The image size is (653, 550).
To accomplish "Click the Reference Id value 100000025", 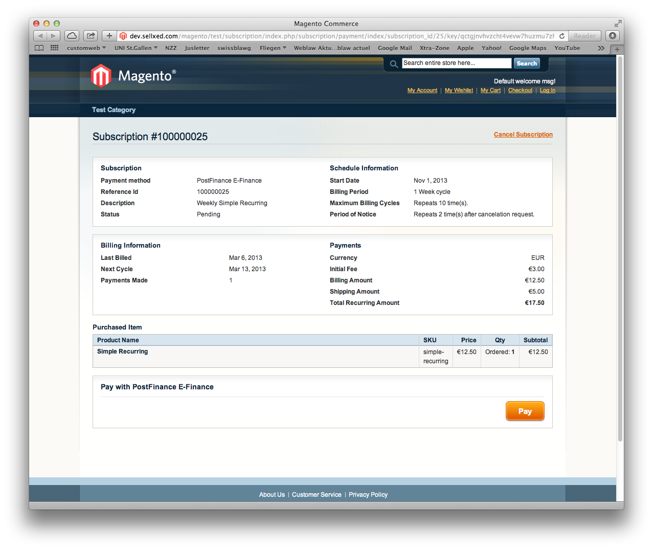I will click(213, 192).
